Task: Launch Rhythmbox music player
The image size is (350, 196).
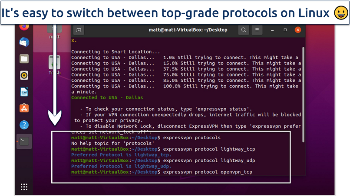Action: tap(24, 75)
